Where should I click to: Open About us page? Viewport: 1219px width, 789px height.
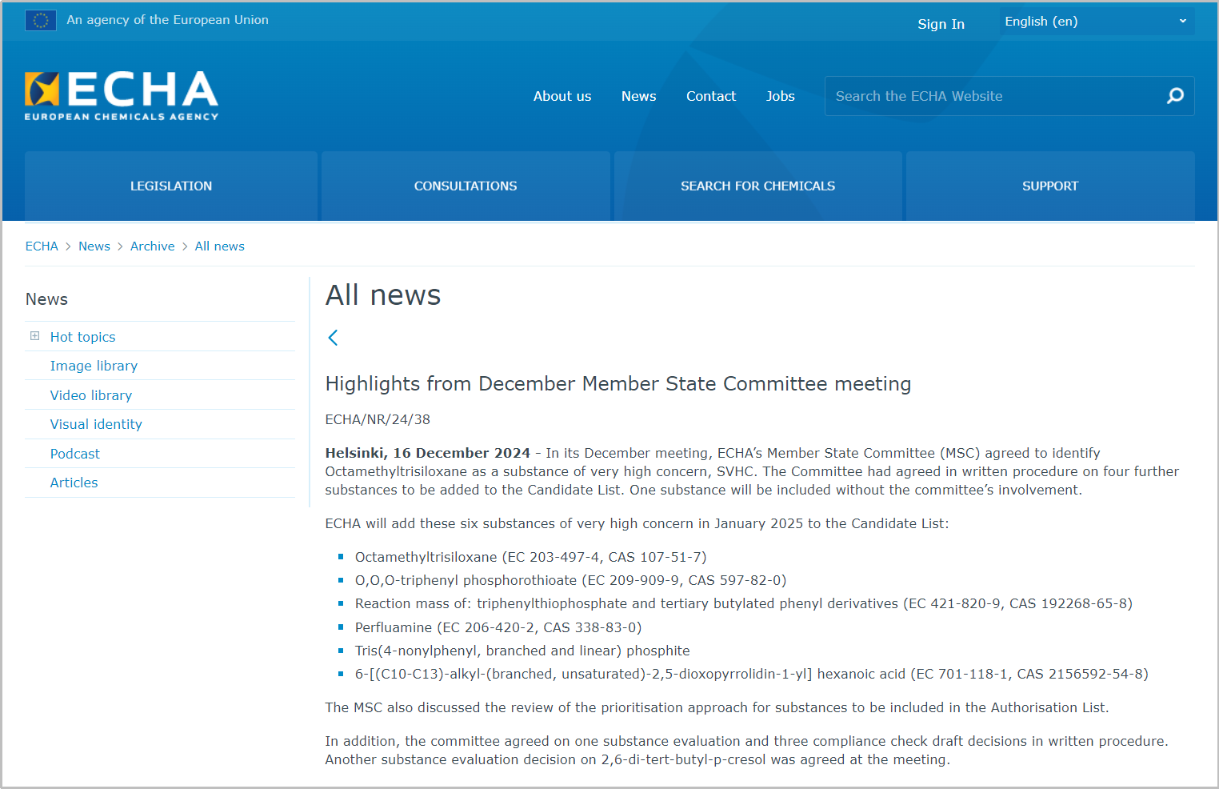562,96
